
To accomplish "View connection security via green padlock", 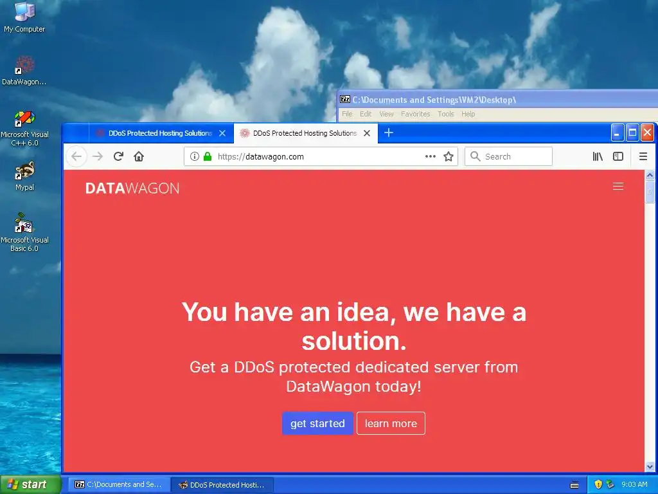I will (208, 157).
